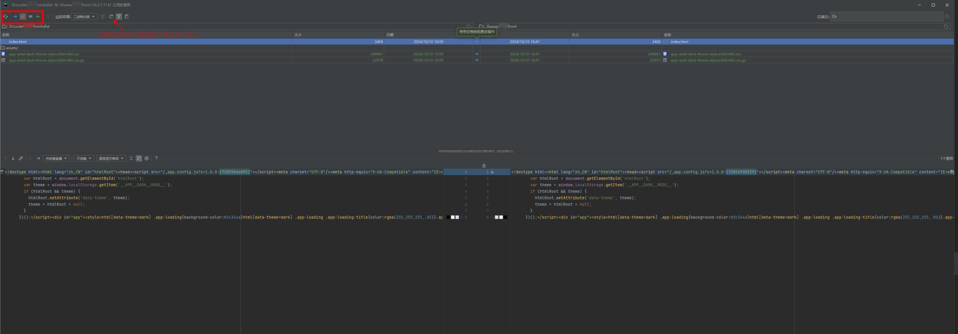This screenshot has width=958, height=334.
Task: Open the 不忽略 whitespace dropdown
Action: tap(84, 159)
